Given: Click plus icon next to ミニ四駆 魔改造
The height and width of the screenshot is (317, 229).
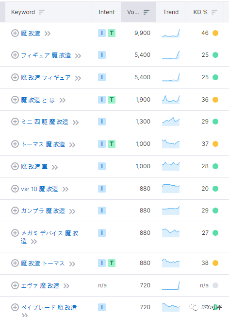Looking at the screenshot, I should tap(15, 122).
